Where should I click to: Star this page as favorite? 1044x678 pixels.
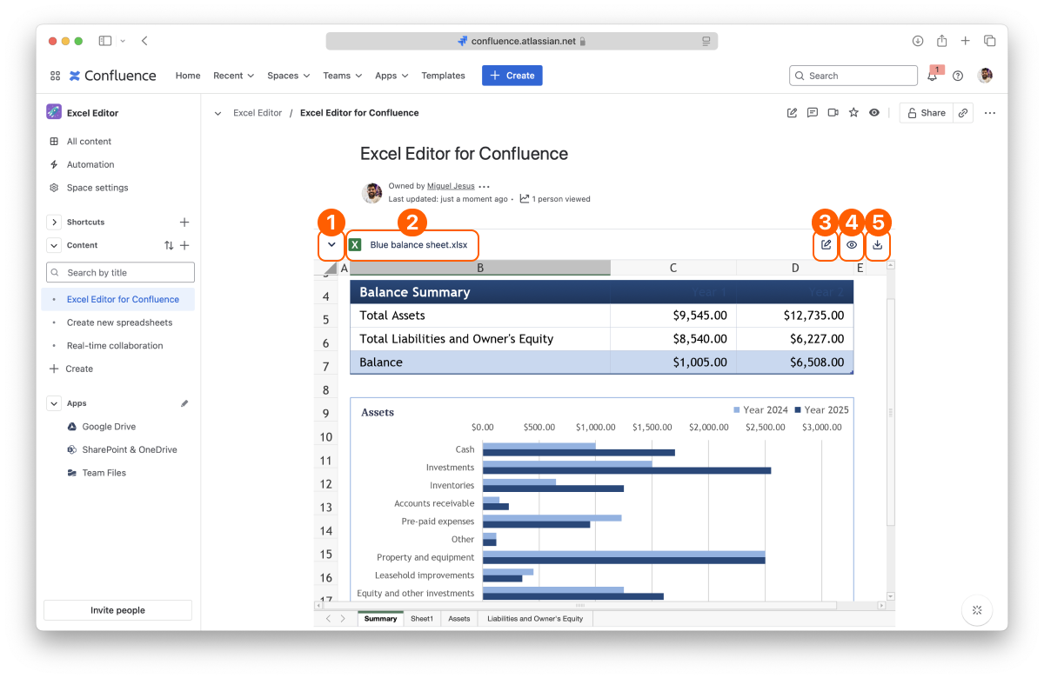(853, 113)
